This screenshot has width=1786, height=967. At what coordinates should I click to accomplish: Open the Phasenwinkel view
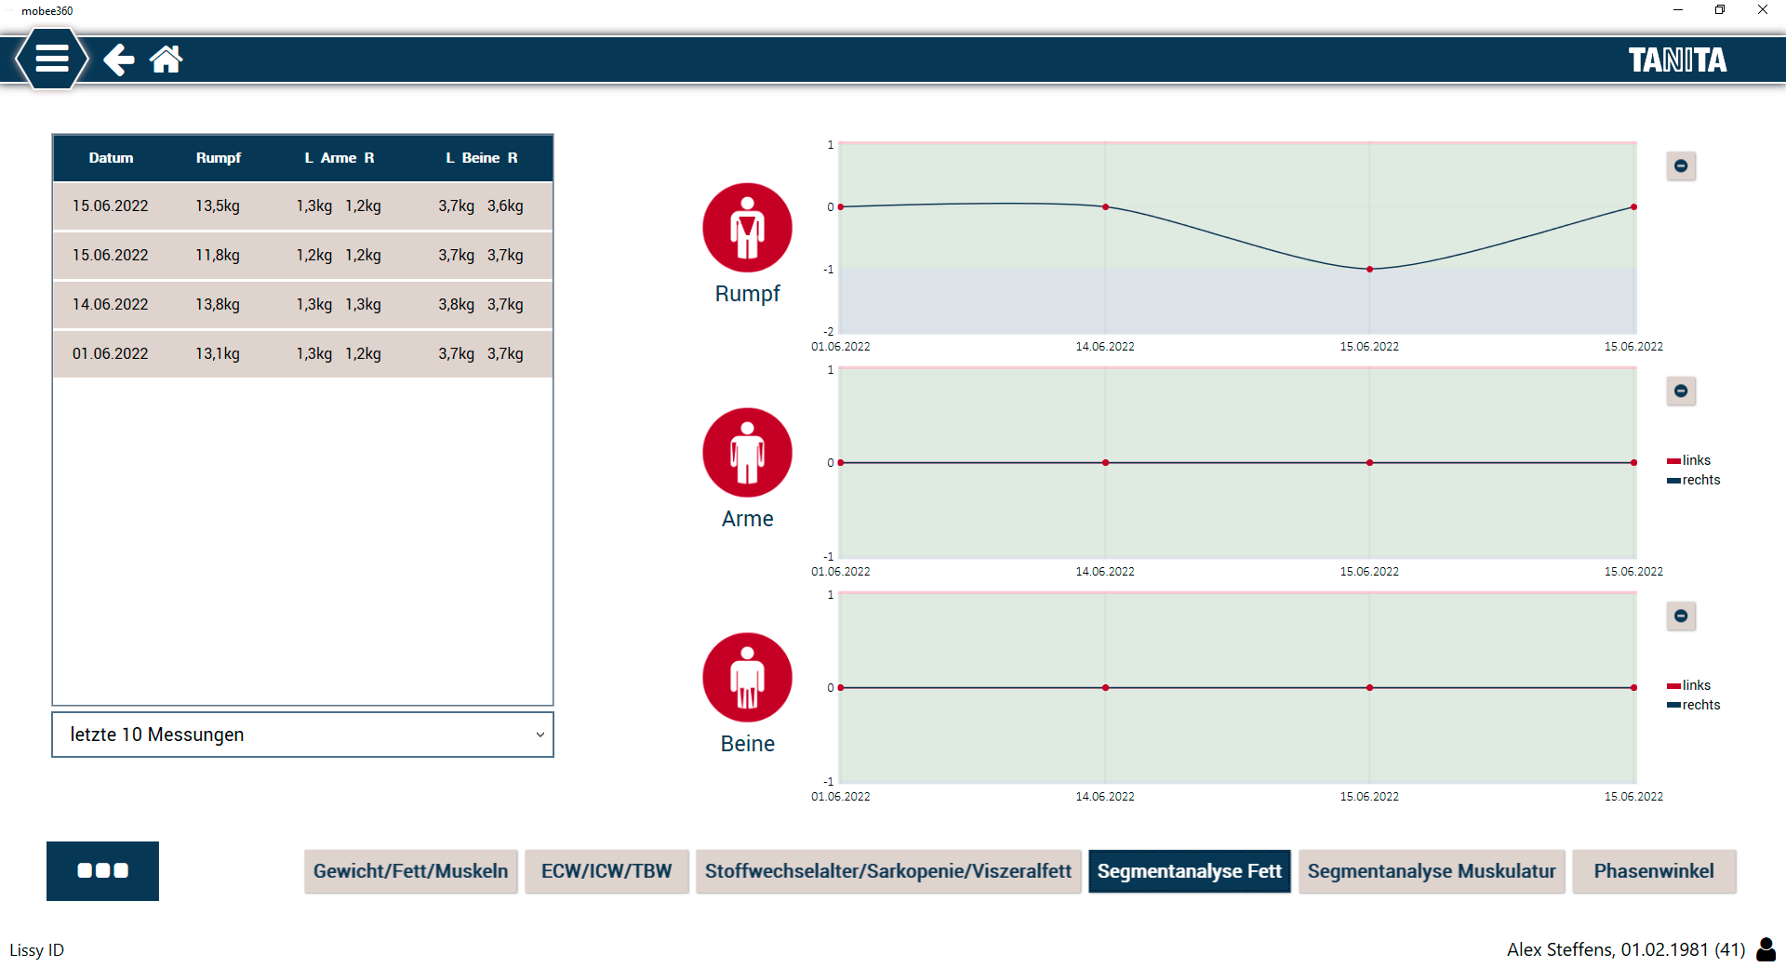coord(1653,871)
